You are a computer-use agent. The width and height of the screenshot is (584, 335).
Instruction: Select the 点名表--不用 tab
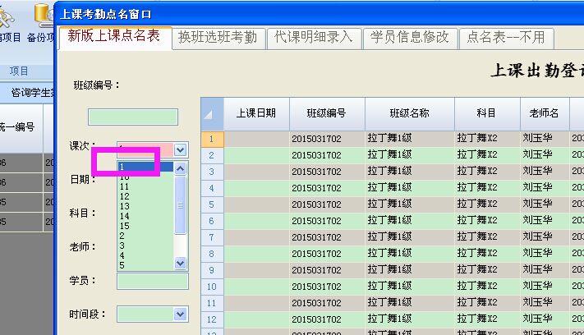[x=505, y=37]
